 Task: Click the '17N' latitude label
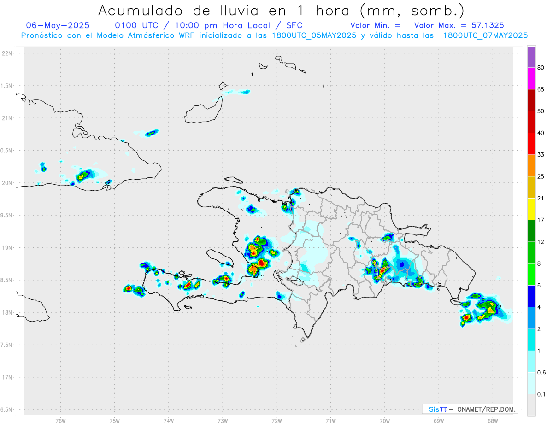(x=7, y=377)
